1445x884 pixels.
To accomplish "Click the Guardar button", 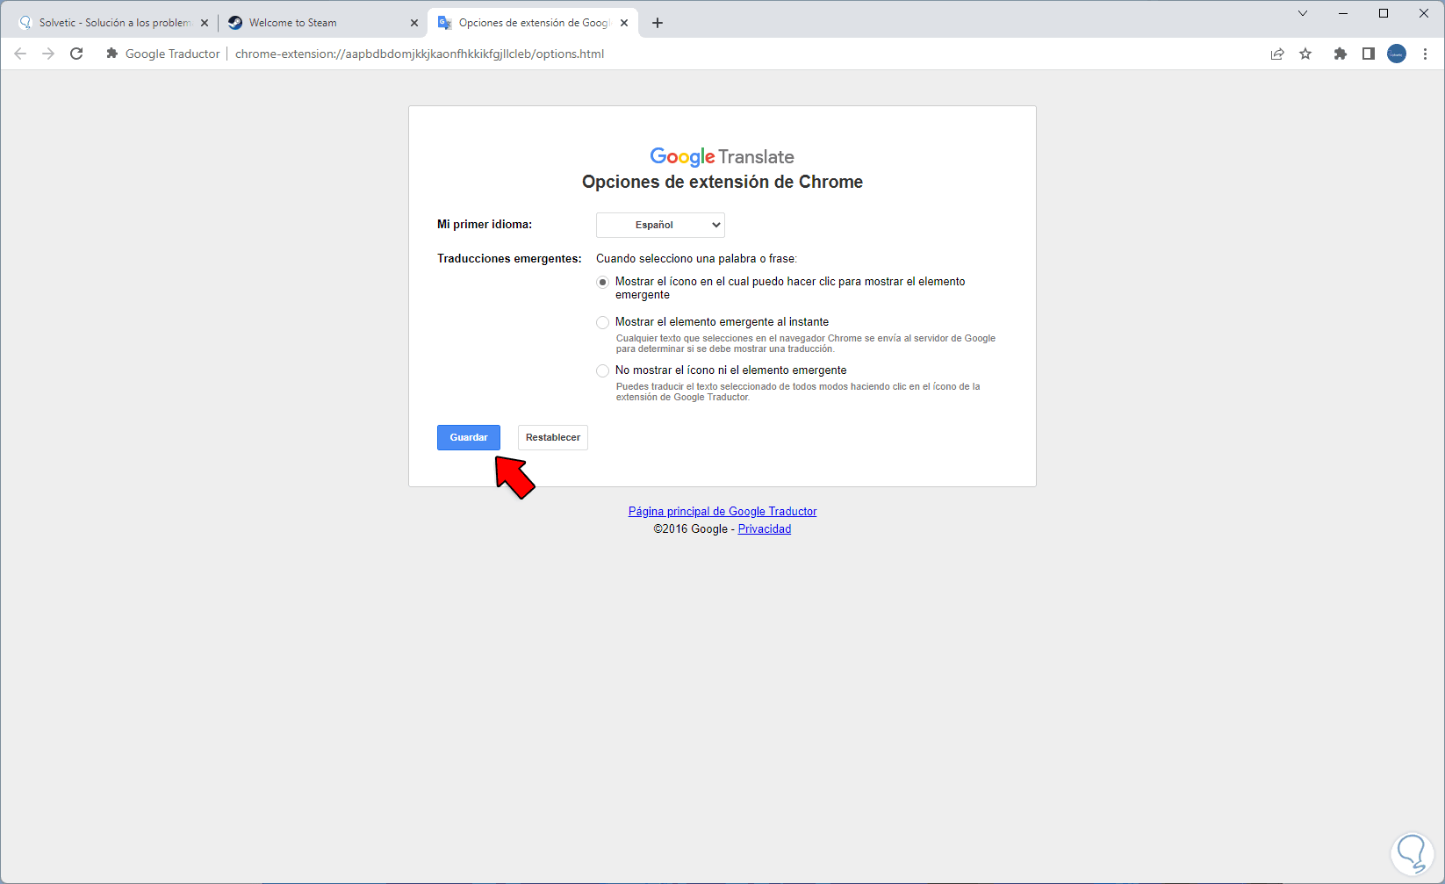I will pos(469,437).
